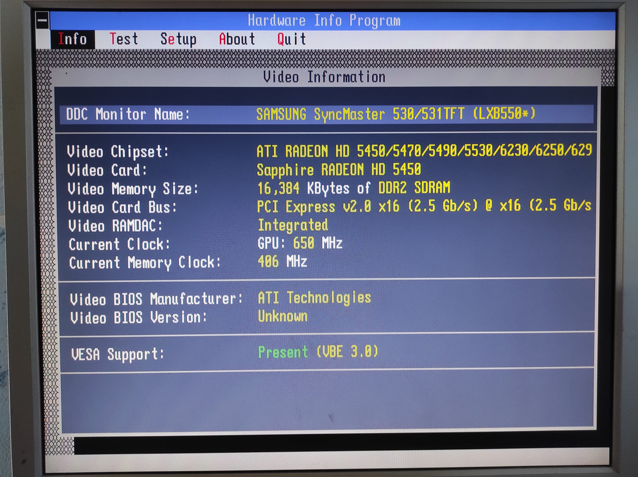Select the Video BIOS Version Unknown value

[283, 316]
